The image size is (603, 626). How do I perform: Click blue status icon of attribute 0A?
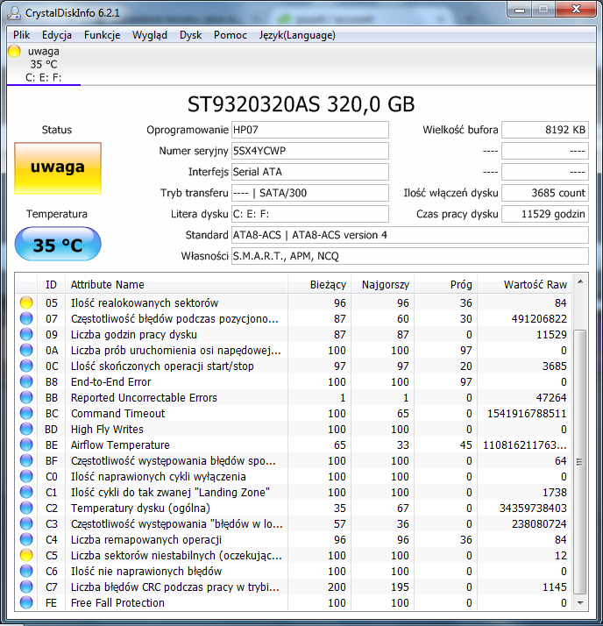26,350
